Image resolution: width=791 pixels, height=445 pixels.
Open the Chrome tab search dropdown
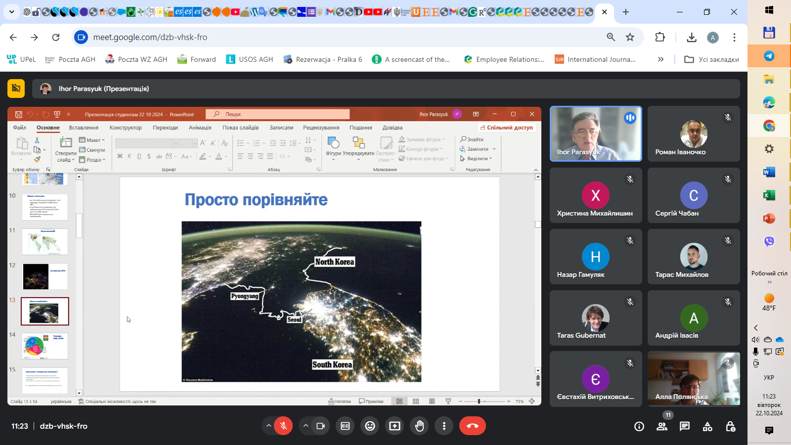pos(11,12)
